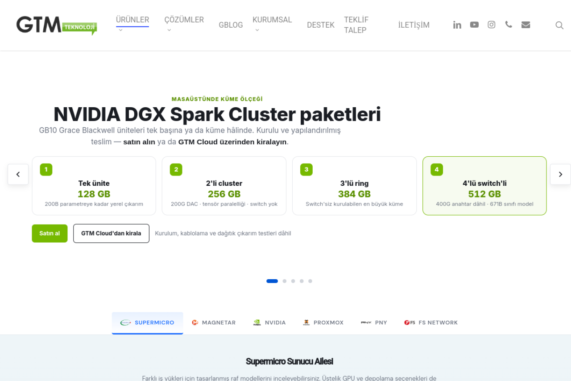Open the İLETİŞİM page
571x381 pixels.
[414, 25]
